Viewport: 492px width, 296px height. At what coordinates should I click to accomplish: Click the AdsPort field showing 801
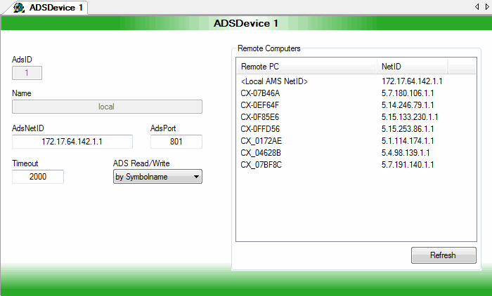tap(176, 142)
